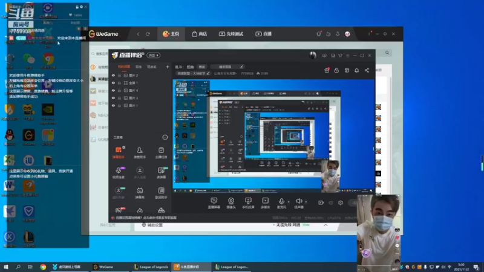
Task: Open the WeGame 直播 tab
Action: [263, 34]
